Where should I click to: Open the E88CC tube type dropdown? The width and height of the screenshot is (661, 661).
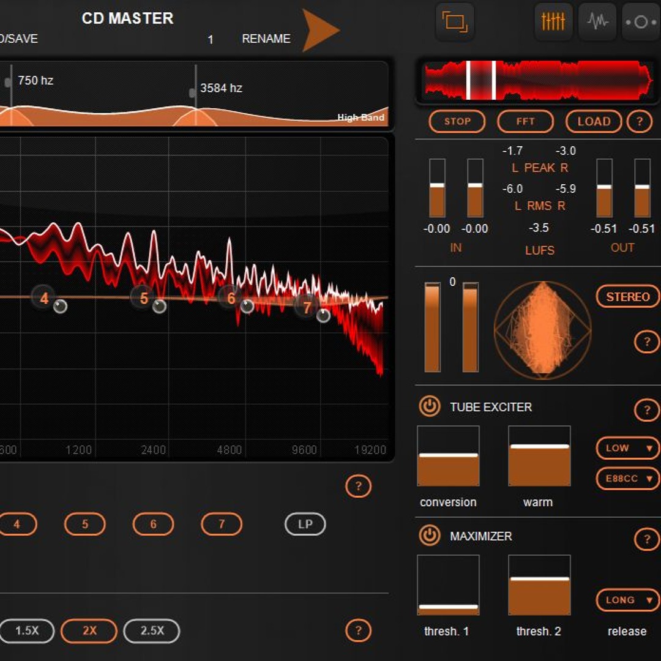coord(627,478)
